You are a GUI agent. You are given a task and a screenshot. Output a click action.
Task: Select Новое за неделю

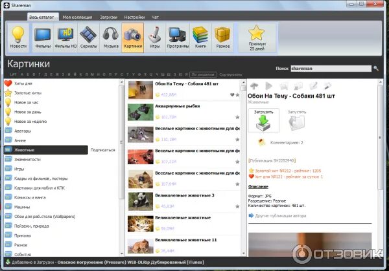tap(30, 121)
